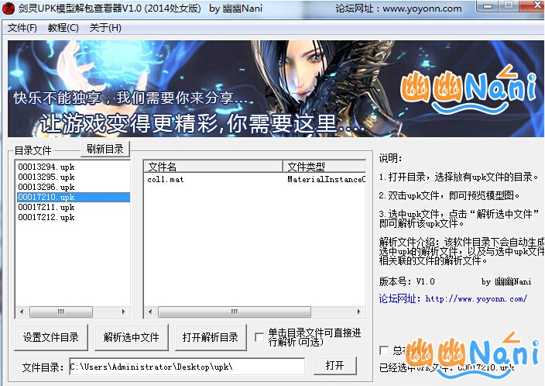Click the 文件目录 path input field
This screenshot has height=386, width=545.
coord(187,366)
